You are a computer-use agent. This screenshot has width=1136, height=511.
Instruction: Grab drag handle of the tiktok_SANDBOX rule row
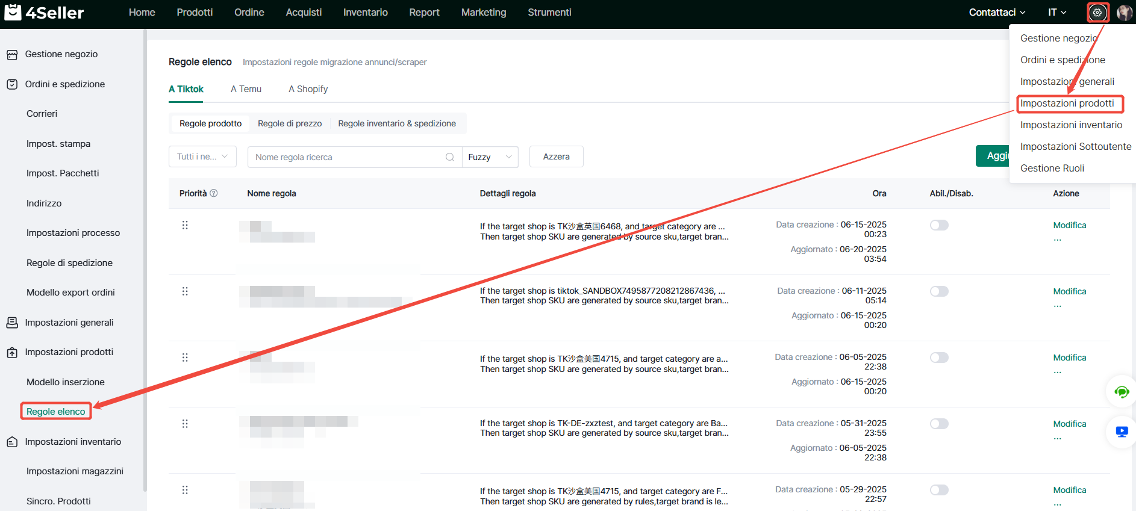185,291
